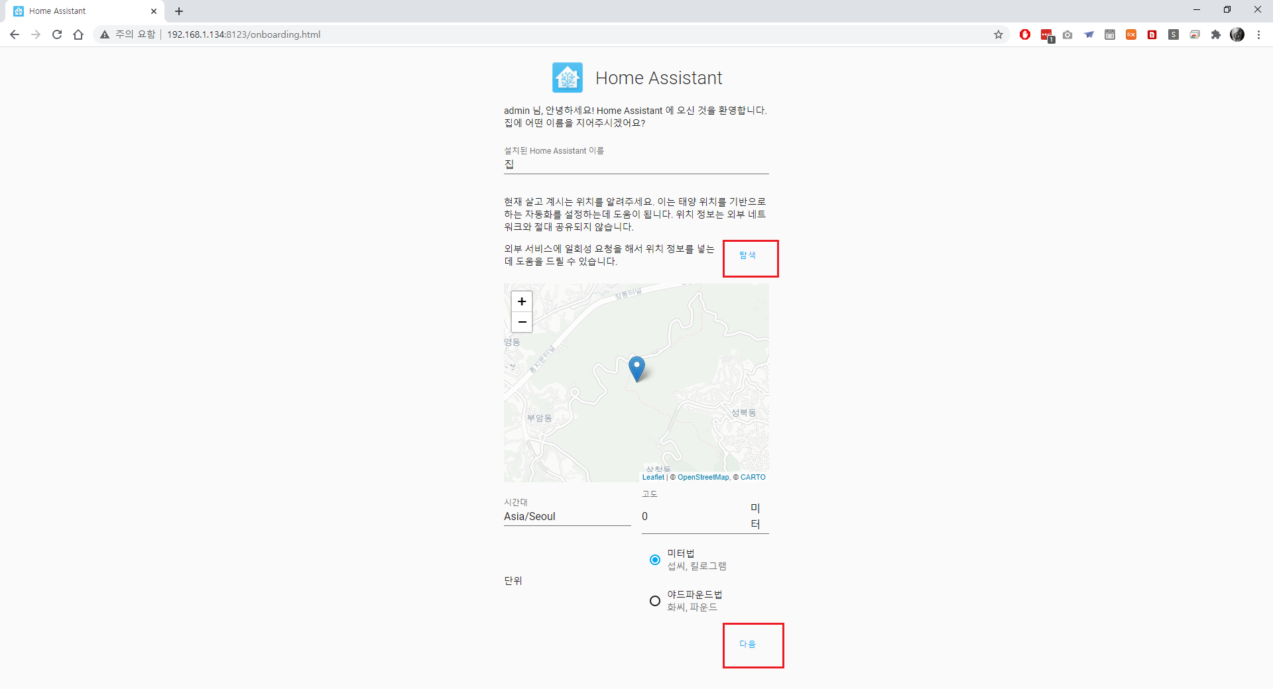Open the Chrome three-dot menu
1273x689 pixels.
click(1258, 34)
